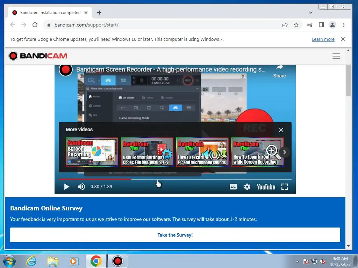
Task: Click the Bandicam Online Survey heading
Action: [46, 208]
